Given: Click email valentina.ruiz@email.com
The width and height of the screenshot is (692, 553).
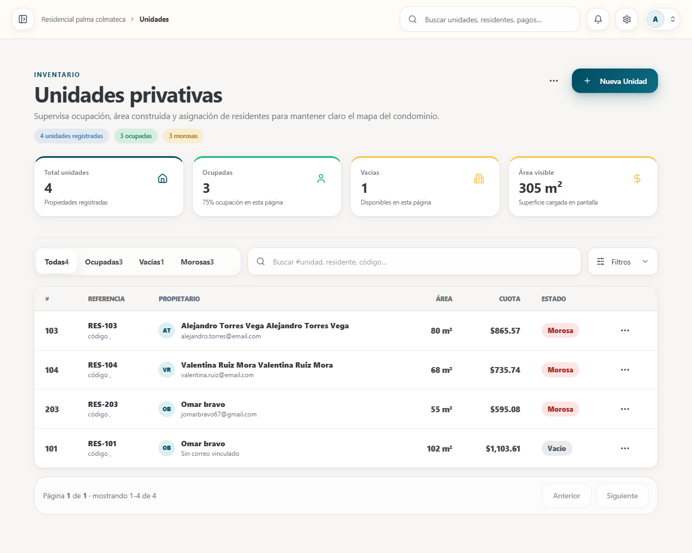Looking at the screenshot, I should (x=217, y=375).
